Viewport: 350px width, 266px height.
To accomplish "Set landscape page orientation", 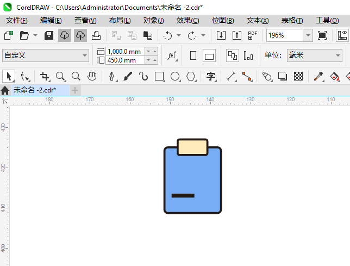I will (209, 55).
